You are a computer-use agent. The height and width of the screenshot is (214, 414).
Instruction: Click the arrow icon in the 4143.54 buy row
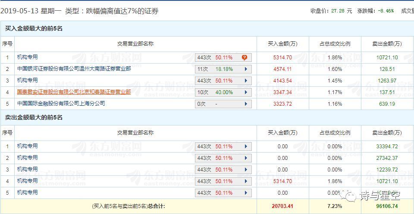pos(246,81)
